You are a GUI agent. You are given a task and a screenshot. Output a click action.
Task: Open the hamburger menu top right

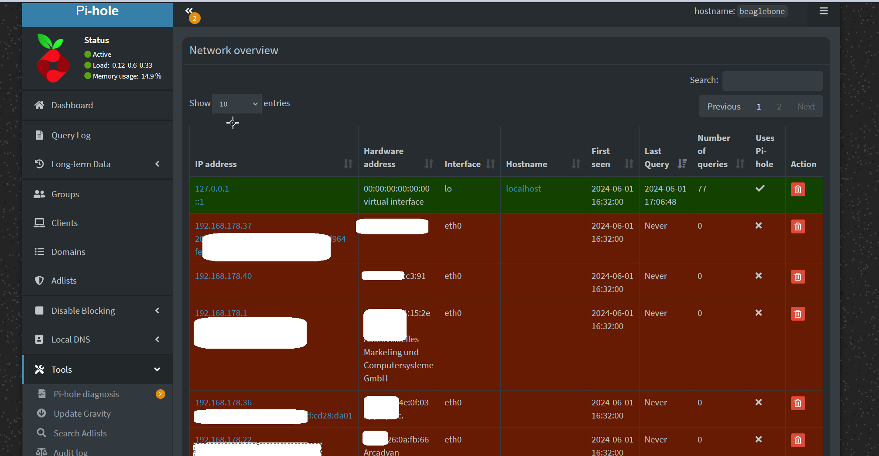point(823,10)
